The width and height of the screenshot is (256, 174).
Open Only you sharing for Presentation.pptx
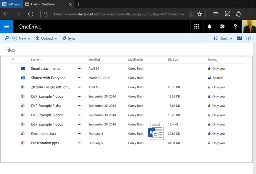point(216,143)
